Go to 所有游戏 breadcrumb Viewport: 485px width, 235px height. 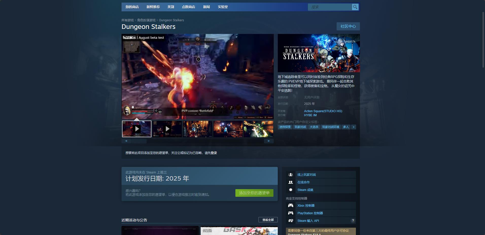(128, 20)
